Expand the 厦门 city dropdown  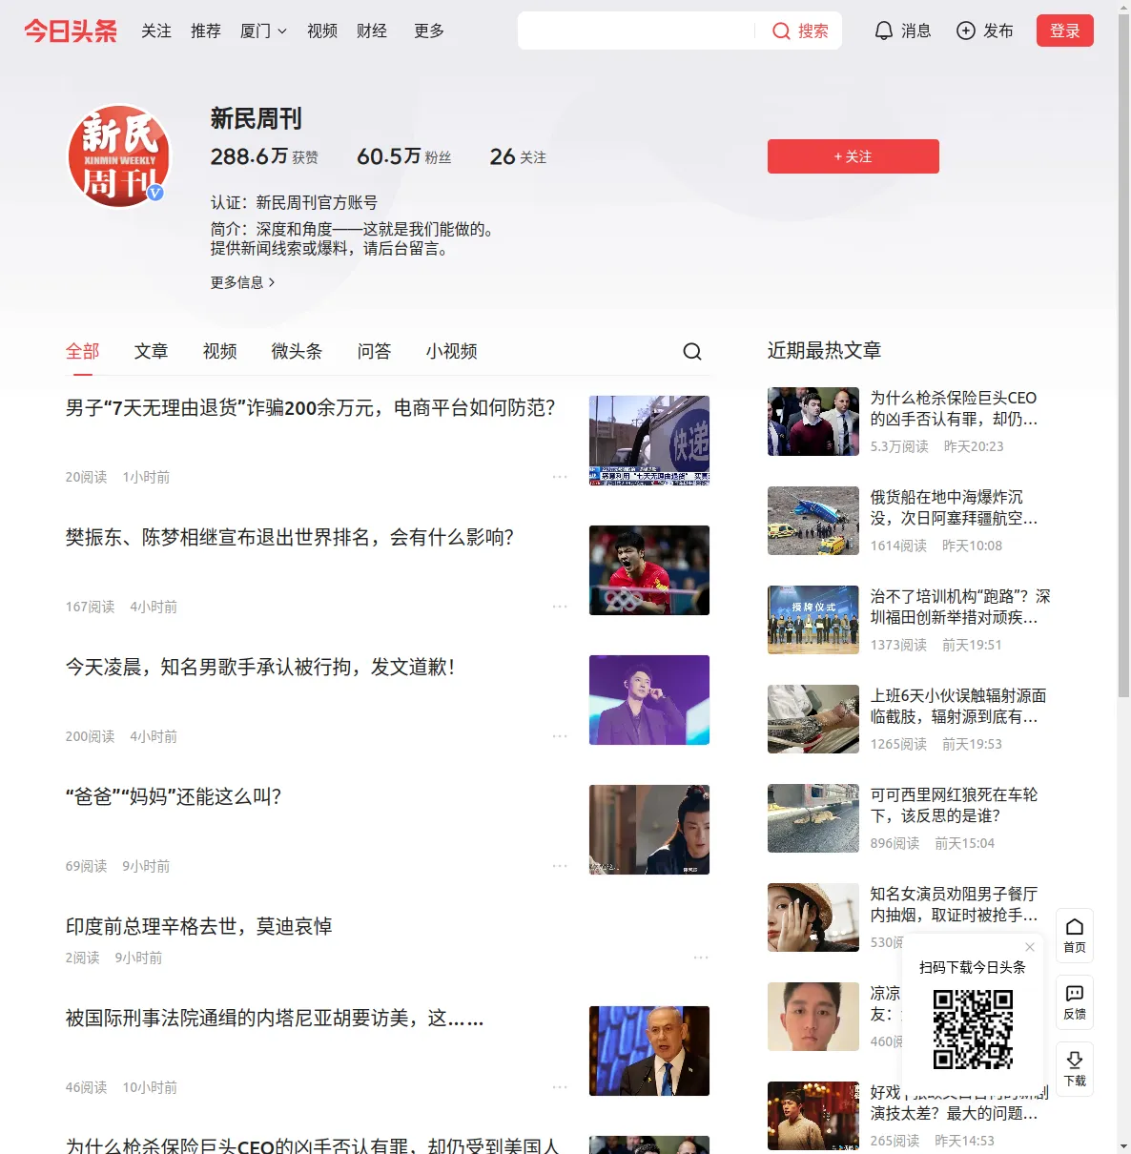point(263,31)
